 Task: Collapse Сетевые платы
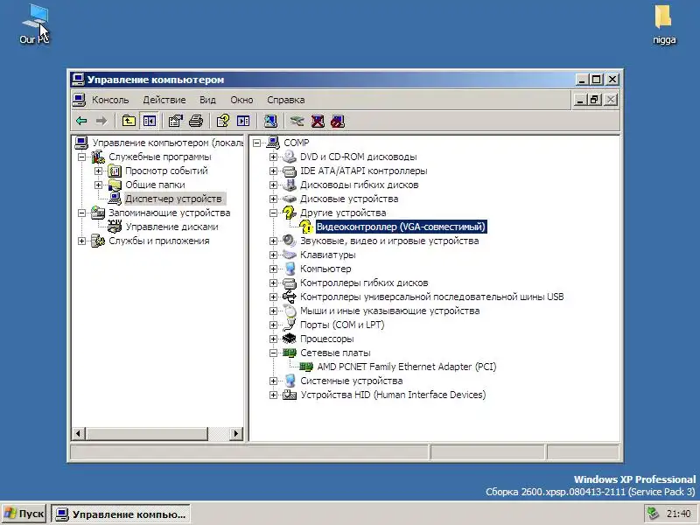point(273,353)
